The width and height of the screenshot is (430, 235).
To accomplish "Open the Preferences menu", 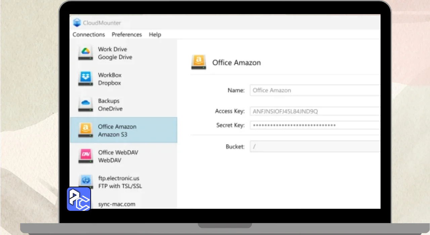I will [127, 35].
